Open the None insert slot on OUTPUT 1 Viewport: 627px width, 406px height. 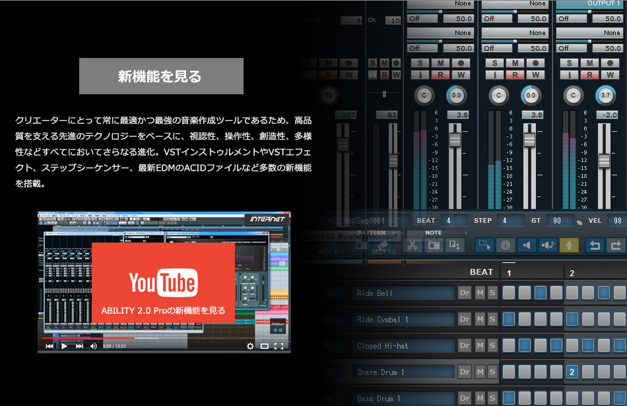click(594, 33)
